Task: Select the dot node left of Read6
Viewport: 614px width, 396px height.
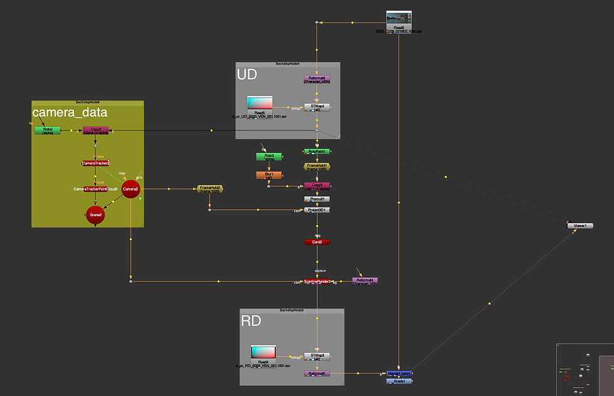Action: pos(317,23)
